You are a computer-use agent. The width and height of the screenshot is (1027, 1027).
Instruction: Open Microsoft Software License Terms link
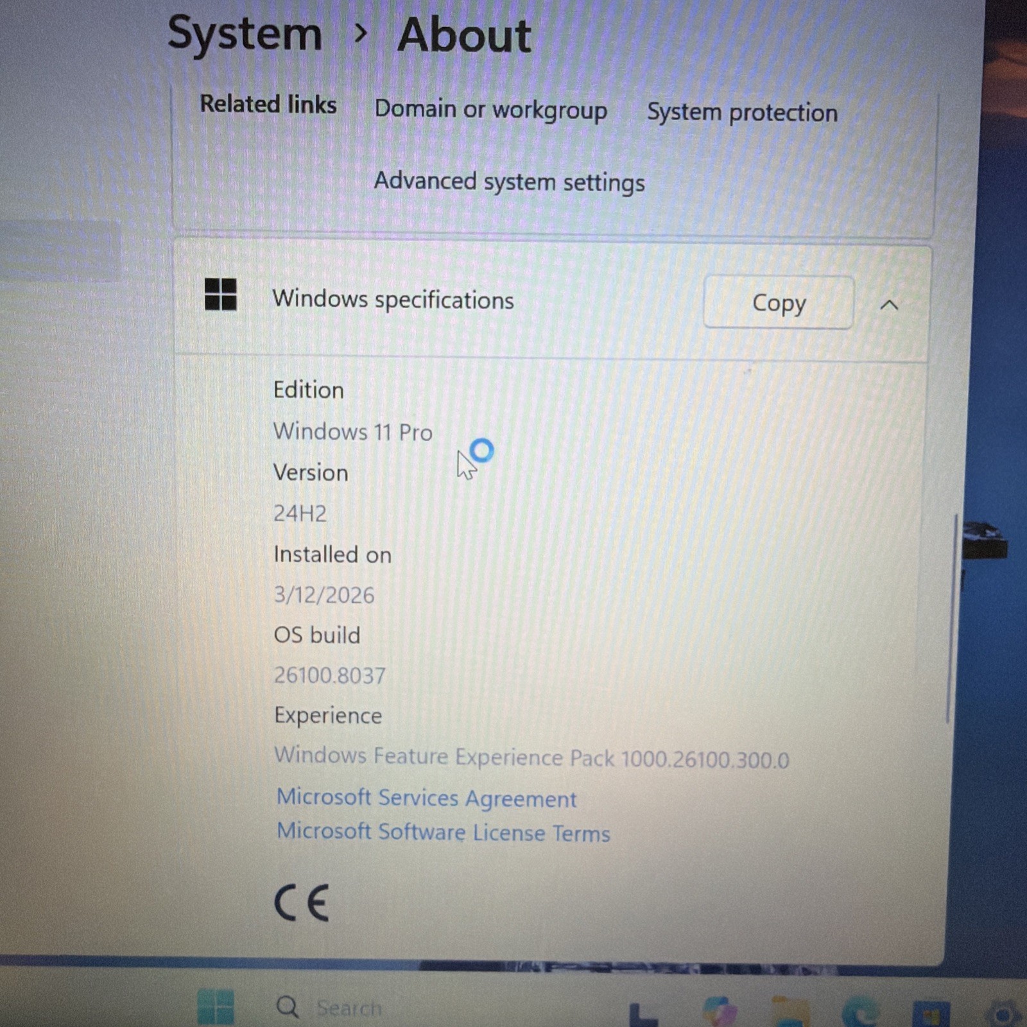tap(443, 833)
